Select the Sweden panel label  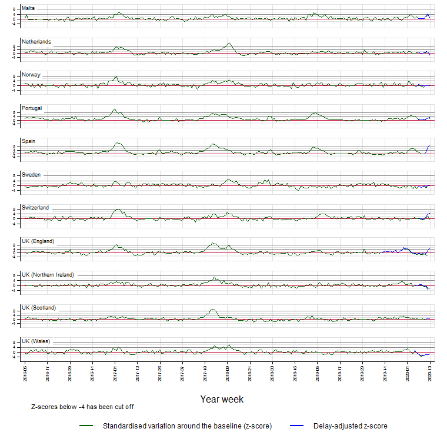point(31,175)
